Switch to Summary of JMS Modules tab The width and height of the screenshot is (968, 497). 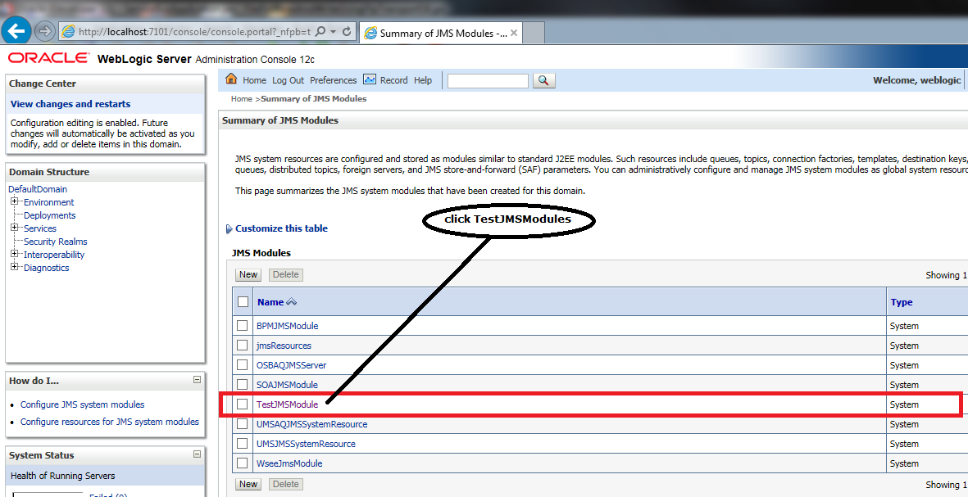pyautogui.click(x=443, y=34)
